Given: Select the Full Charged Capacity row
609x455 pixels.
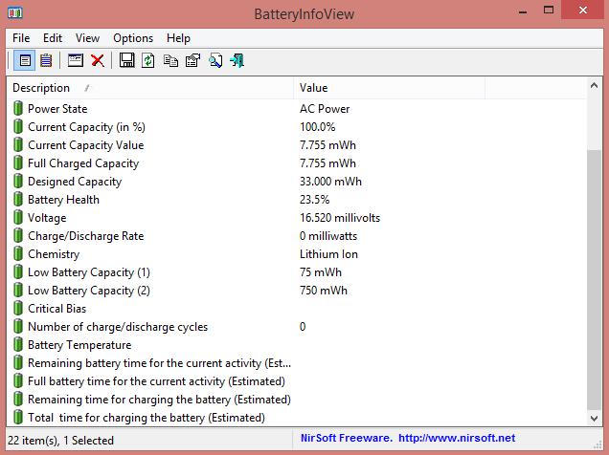Looking at the screenshot, I should 296,162.
